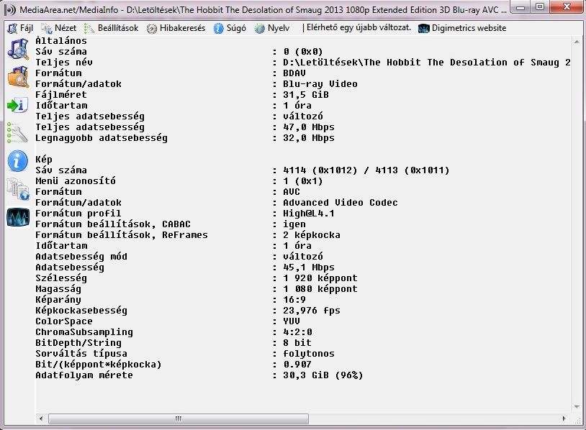Select the '4:2:0' chroma subsampling value

[297, 332]
